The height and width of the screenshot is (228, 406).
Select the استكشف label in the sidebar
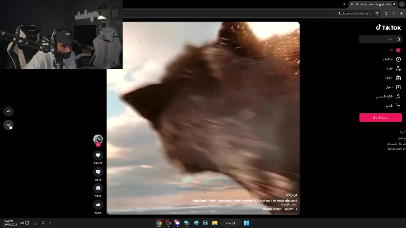tap(388, 59)
